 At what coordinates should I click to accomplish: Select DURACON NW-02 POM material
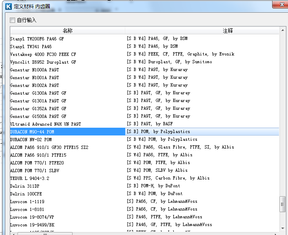tap(31, 140)
